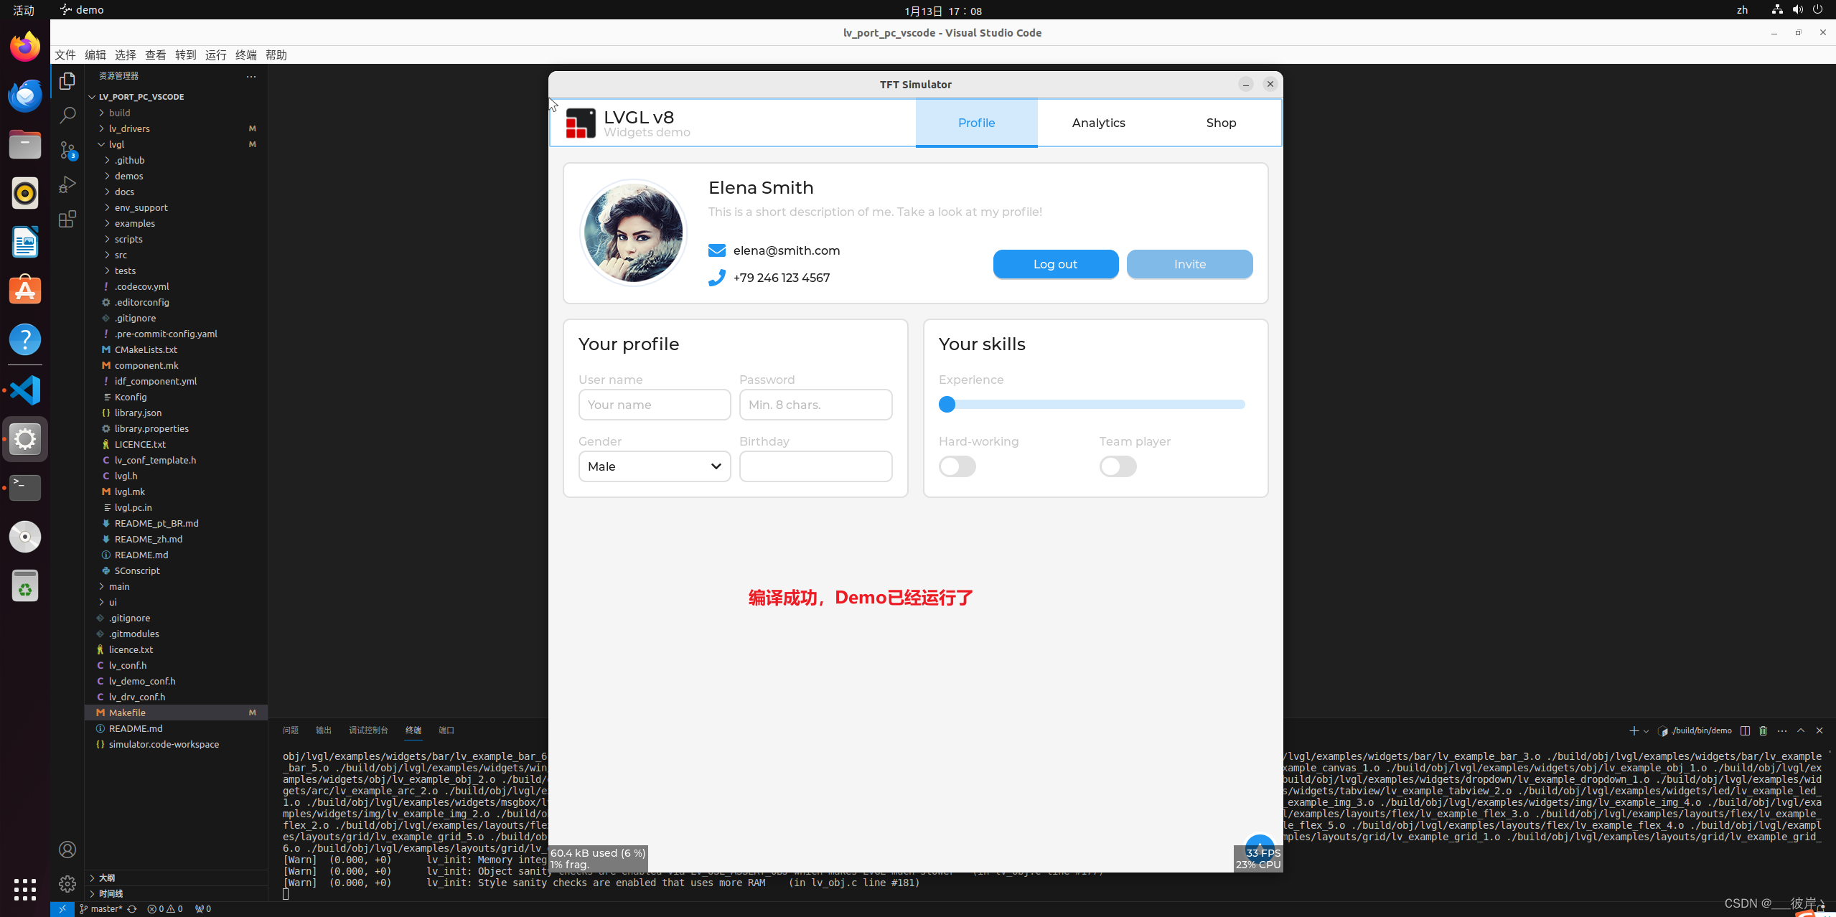
Task: Drag the Experience skill slider
Action: tap(946, 403)
